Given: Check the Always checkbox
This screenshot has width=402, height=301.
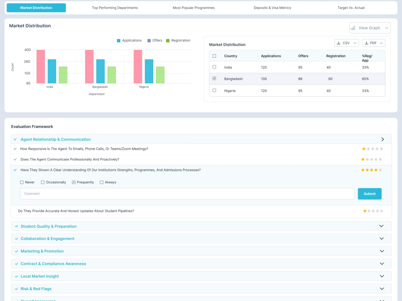Looking at the screenshot, I should 102,182.
